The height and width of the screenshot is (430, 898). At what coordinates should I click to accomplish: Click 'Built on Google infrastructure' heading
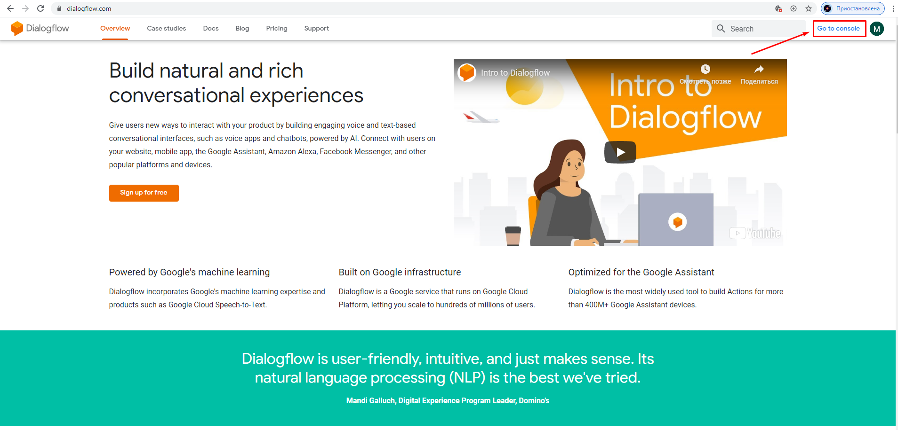[400, 272]
